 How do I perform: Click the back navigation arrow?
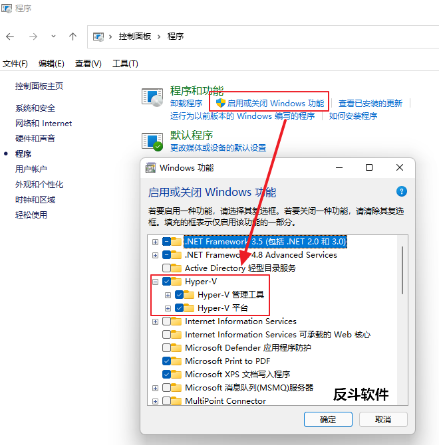[10, 37]
